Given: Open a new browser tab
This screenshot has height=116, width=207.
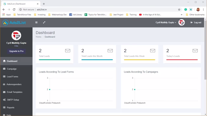Looking at the screenshot, I should (44, 4).
